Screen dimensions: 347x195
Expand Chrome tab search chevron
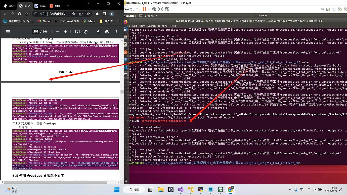click(x=88, y=4)
